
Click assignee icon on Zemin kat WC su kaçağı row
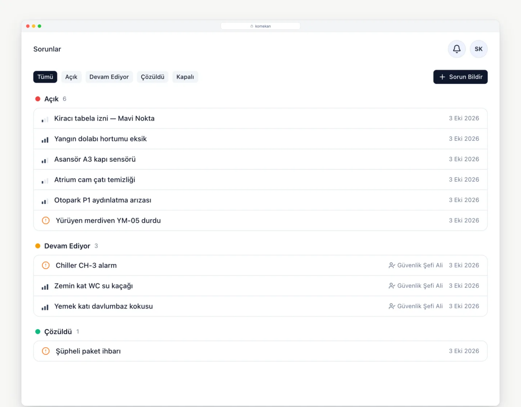(x=392, y=286)
